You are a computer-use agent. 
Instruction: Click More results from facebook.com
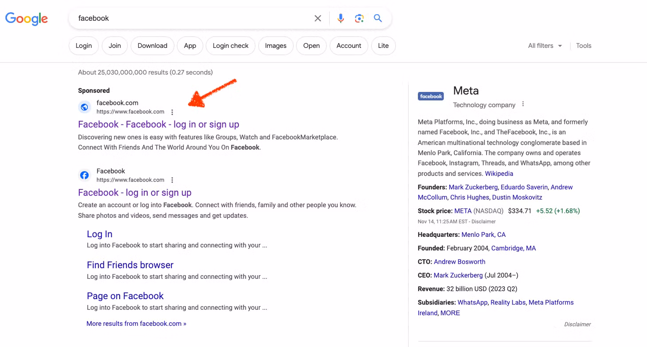[136, 324]
